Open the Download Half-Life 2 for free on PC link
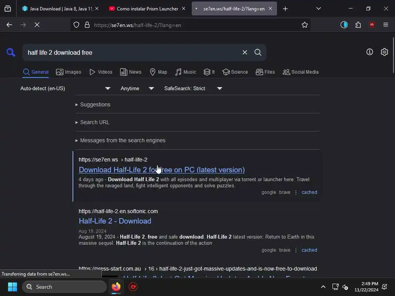The image size is (395, 296). [x=162, y=170]
